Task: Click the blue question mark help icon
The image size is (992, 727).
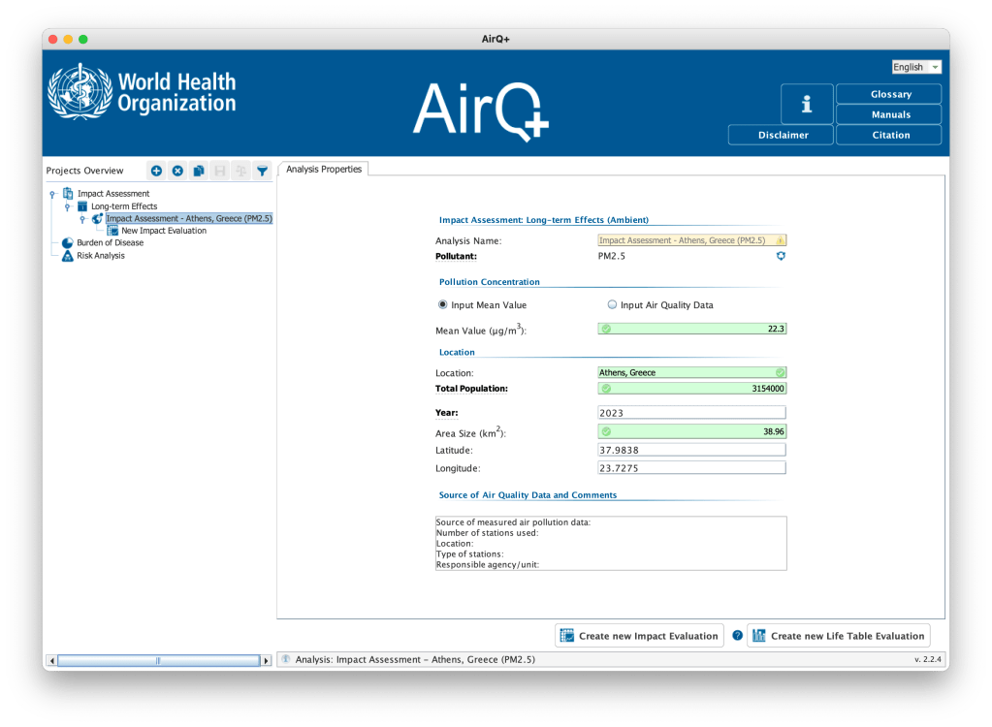Action: click(x=737, y=636)
